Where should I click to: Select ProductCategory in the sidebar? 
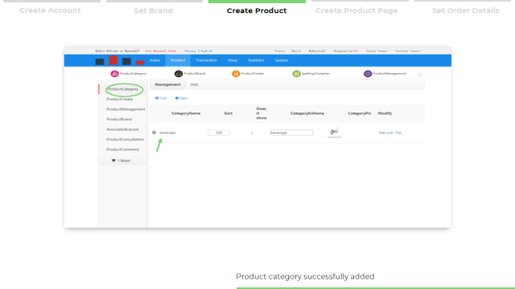(x=123, y=89)
